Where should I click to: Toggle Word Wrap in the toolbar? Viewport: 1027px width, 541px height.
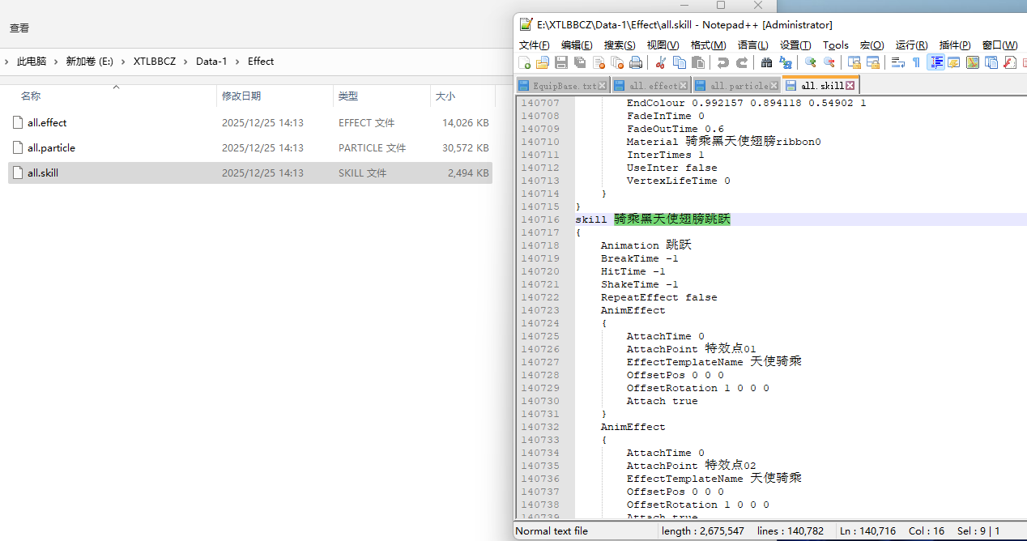tap(898, 62)
